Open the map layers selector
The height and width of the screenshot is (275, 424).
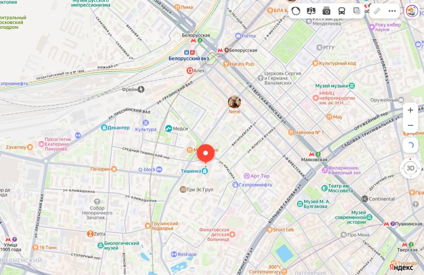357,11
